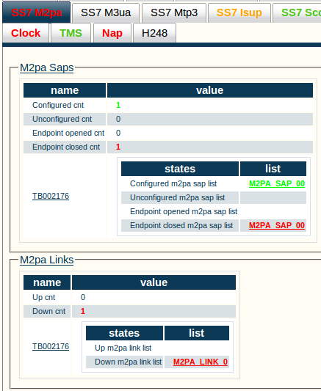Click TB002176 link in M2pa Saps table

tap(51, 197)
